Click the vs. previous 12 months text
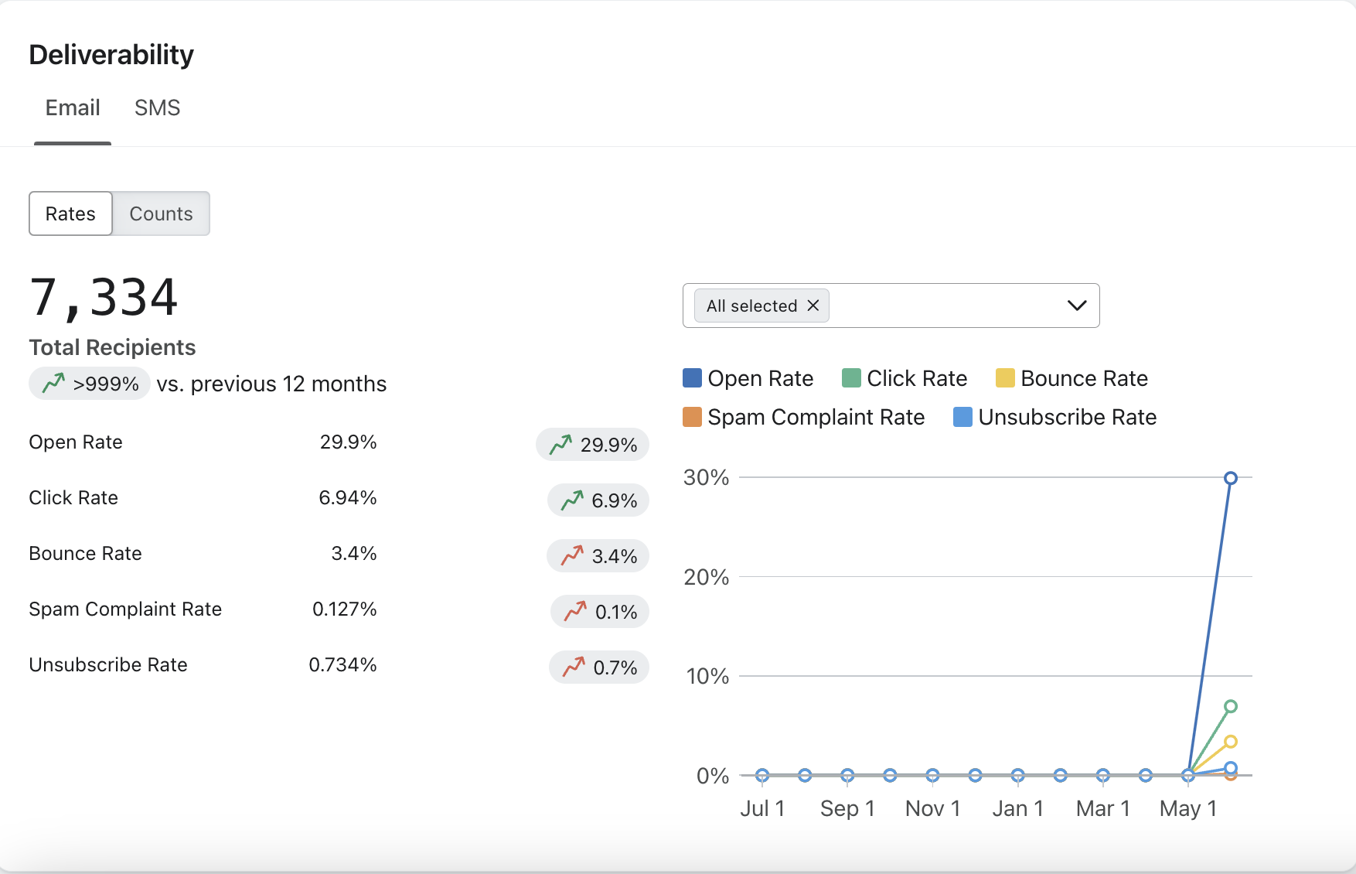This screenshot has height=874, width=1356. click(271, 384)
